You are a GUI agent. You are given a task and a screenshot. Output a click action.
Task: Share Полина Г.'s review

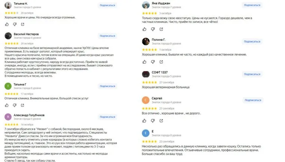pos(161,61)
